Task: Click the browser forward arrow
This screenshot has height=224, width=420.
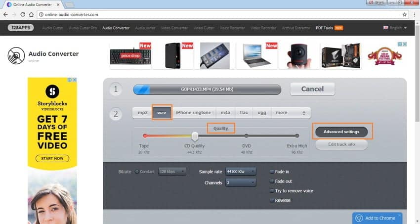Action: point(14,14)
